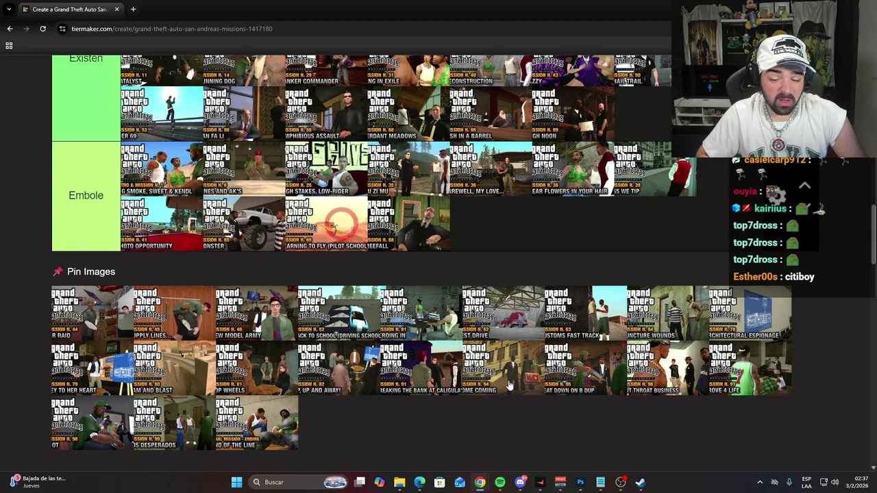This screenshot has height=493, width=877.
Task: Select the Big Smoke, Sweet & Kendl thumbnail
Action: click(162, 168)
